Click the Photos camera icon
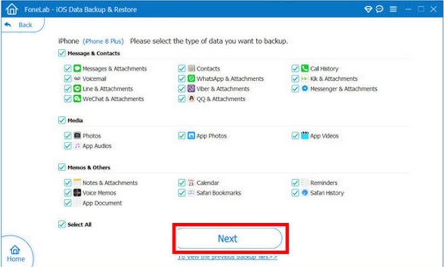 click(77, 135)
